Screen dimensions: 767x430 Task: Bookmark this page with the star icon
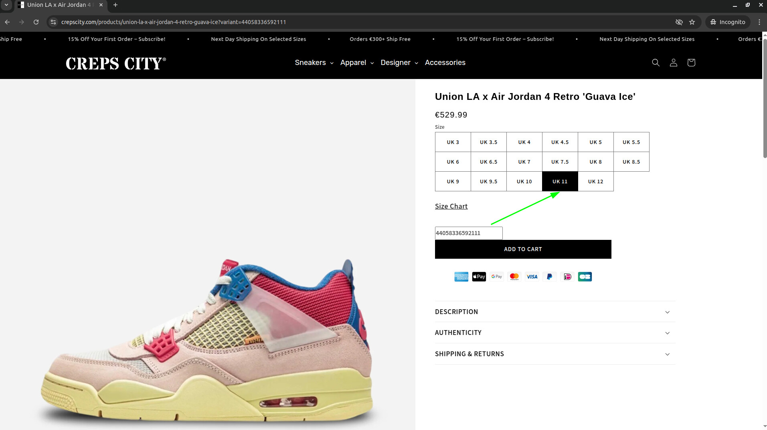[x=692, y=22]
